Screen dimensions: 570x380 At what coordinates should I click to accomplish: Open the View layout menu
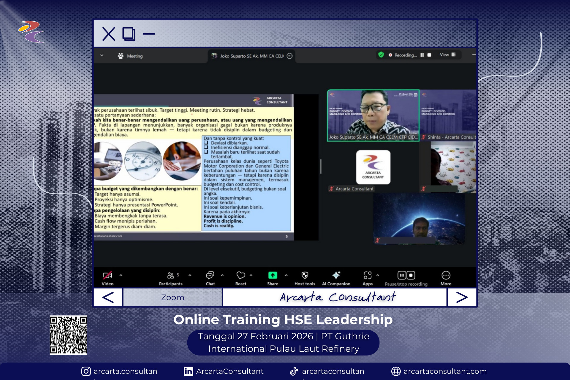pos(447,55)
